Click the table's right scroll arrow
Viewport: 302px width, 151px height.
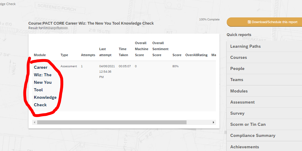[213, 122]
